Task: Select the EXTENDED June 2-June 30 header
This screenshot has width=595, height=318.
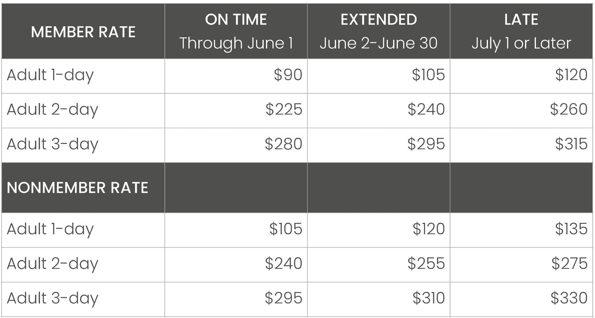Action: (379, 32)
